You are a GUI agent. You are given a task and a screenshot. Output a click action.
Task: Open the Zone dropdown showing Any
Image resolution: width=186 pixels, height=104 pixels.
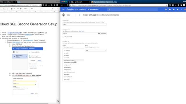96,50
